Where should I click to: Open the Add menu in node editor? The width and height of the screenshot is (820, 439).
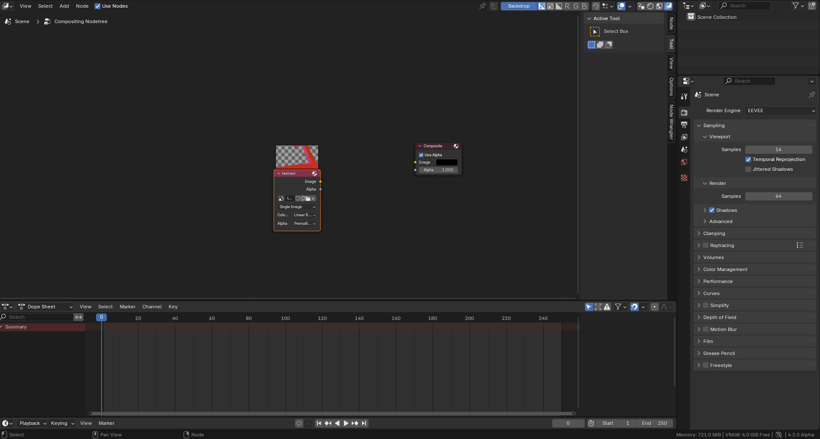click(64, 6)
